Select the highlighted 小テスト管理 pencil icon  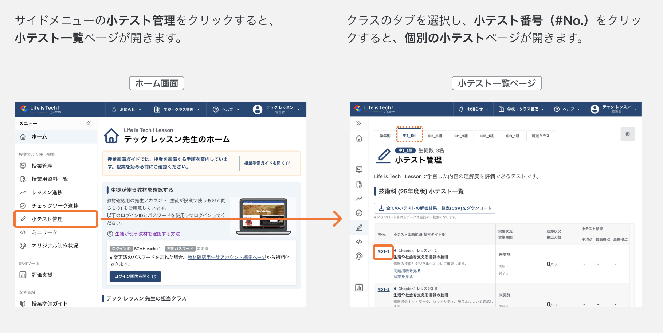pos(359,227)
